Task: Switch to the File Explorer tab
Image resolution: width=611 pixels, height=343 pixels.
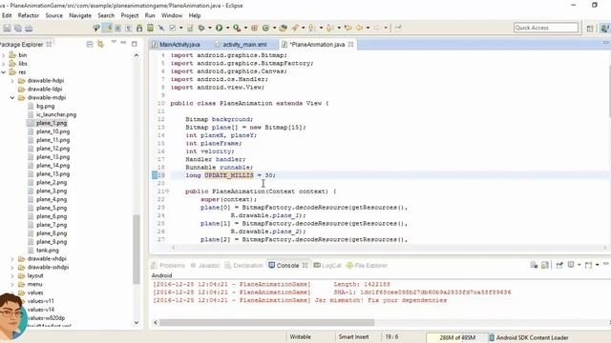Action: 367,265
